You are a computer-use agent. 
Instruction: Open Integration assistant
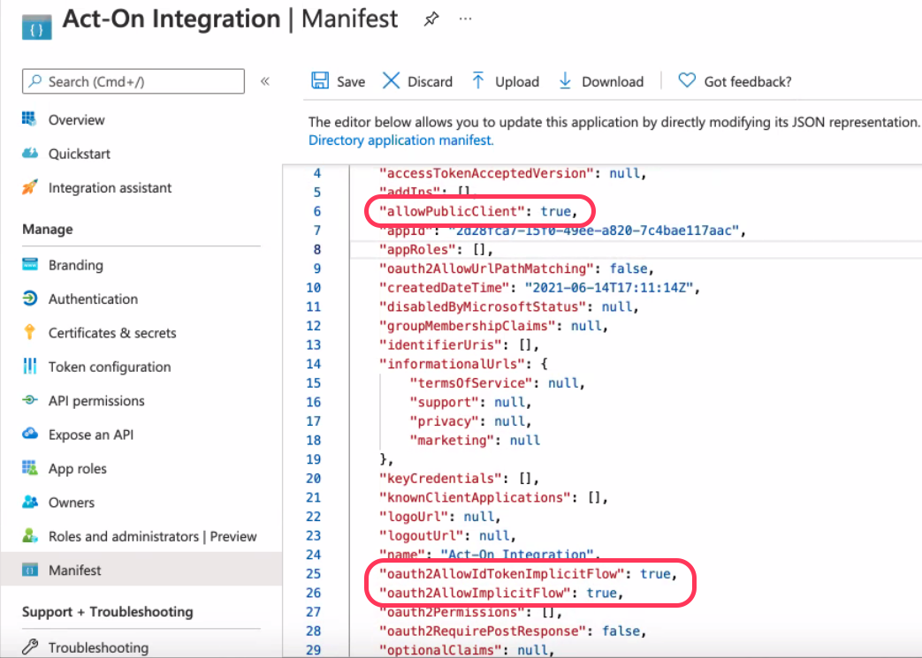coord(110,188)
